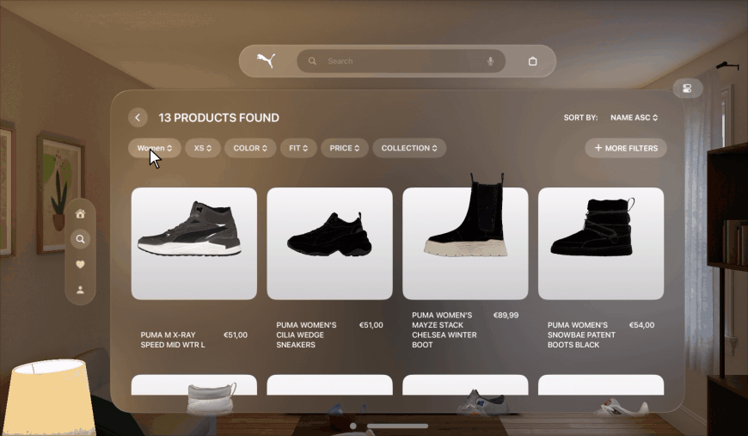The height and width of the screenshot is (436, 748).
Task: Click PUMA WOMEN'S CILIA WEDGE SNEAKERS title
Action: [x=306, y=335]
